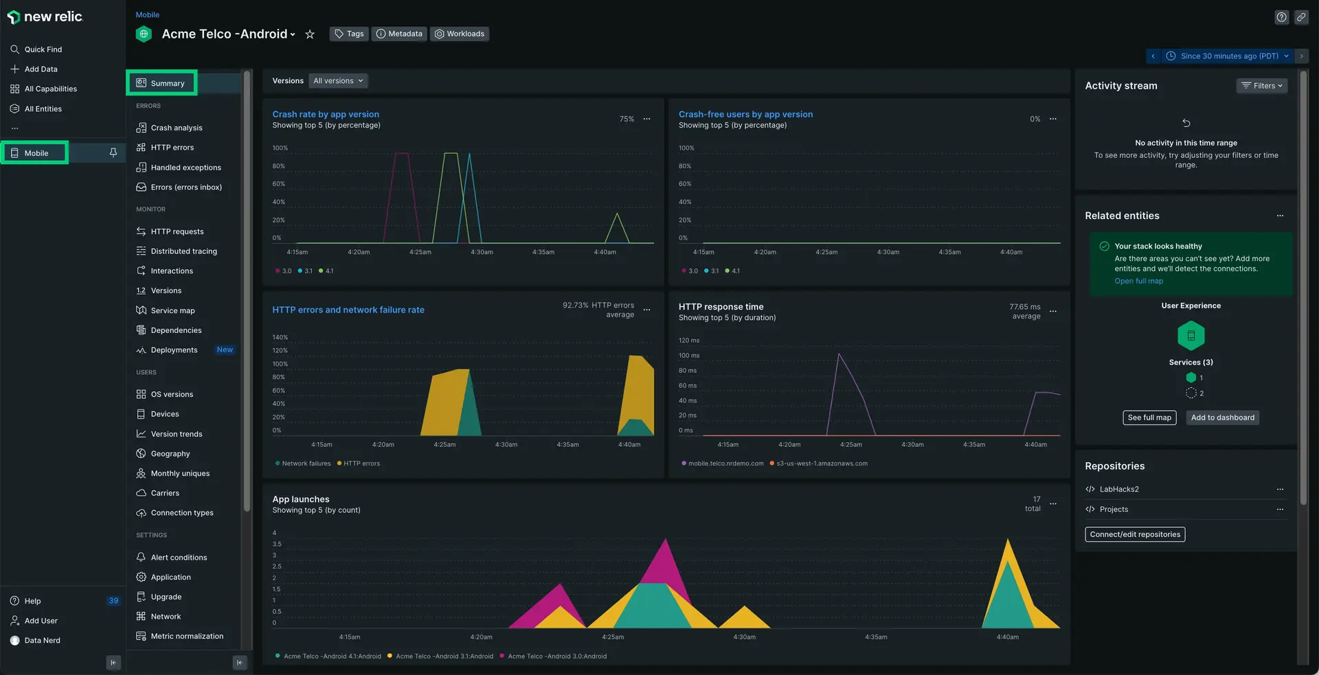Open the Metadata panel
1319x675 pixels.
(x=399, y=34)
